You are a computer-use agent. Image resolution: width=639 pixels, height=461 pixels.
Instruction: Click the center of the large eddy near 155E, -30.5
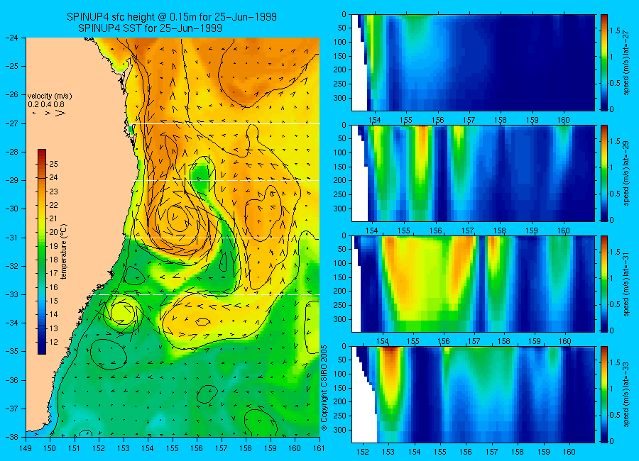coord(177,221)
